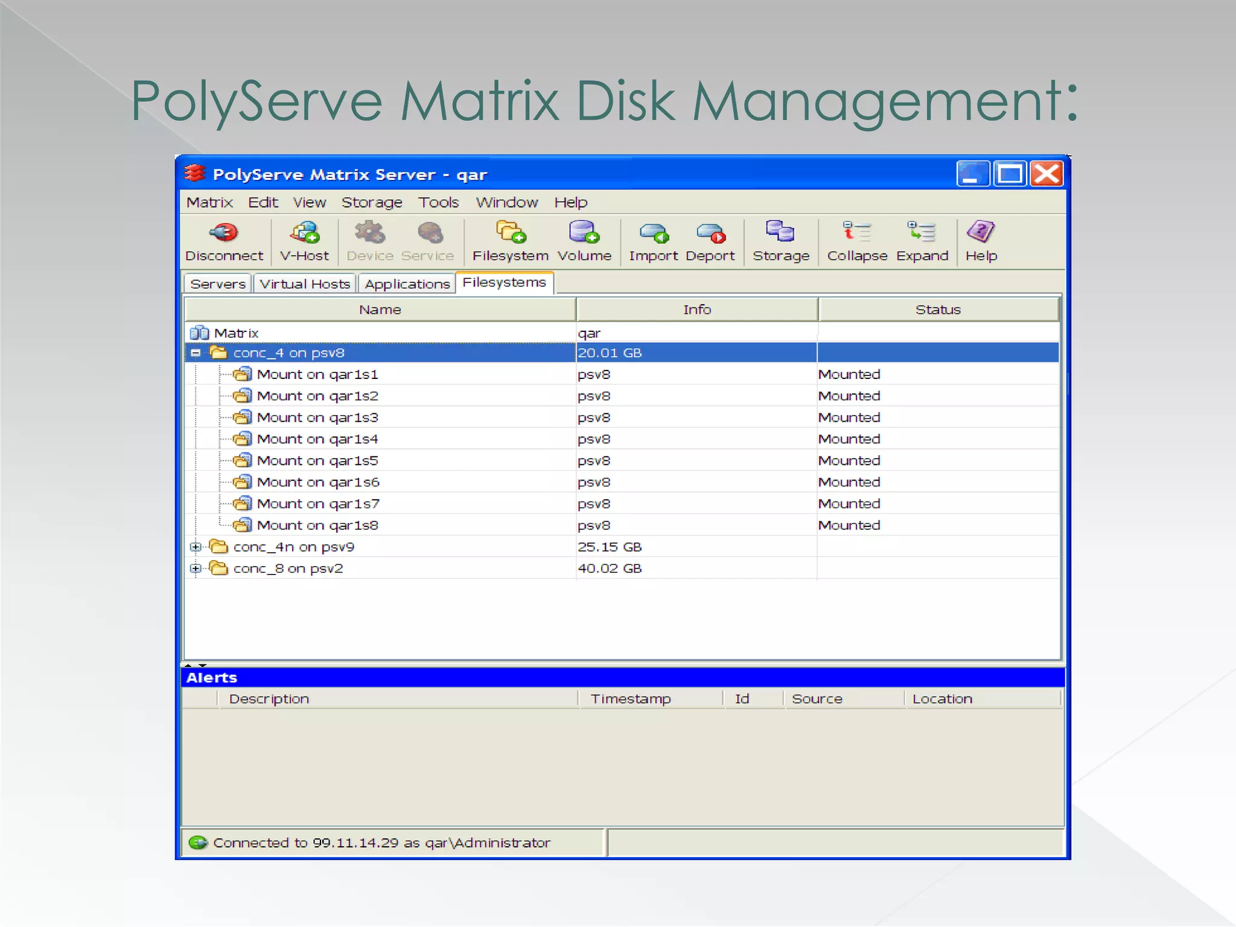Collapse the conc_4 on psv8 node
This screenshot has height=927, width=1236.
point(196,353)
